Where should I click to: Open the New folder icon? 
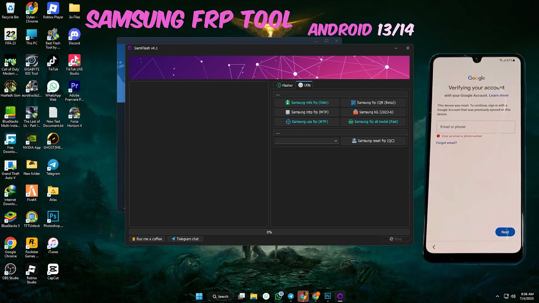coord(32,167)
